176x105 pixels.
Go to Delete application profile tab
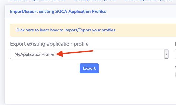click(x=148, y=1)
